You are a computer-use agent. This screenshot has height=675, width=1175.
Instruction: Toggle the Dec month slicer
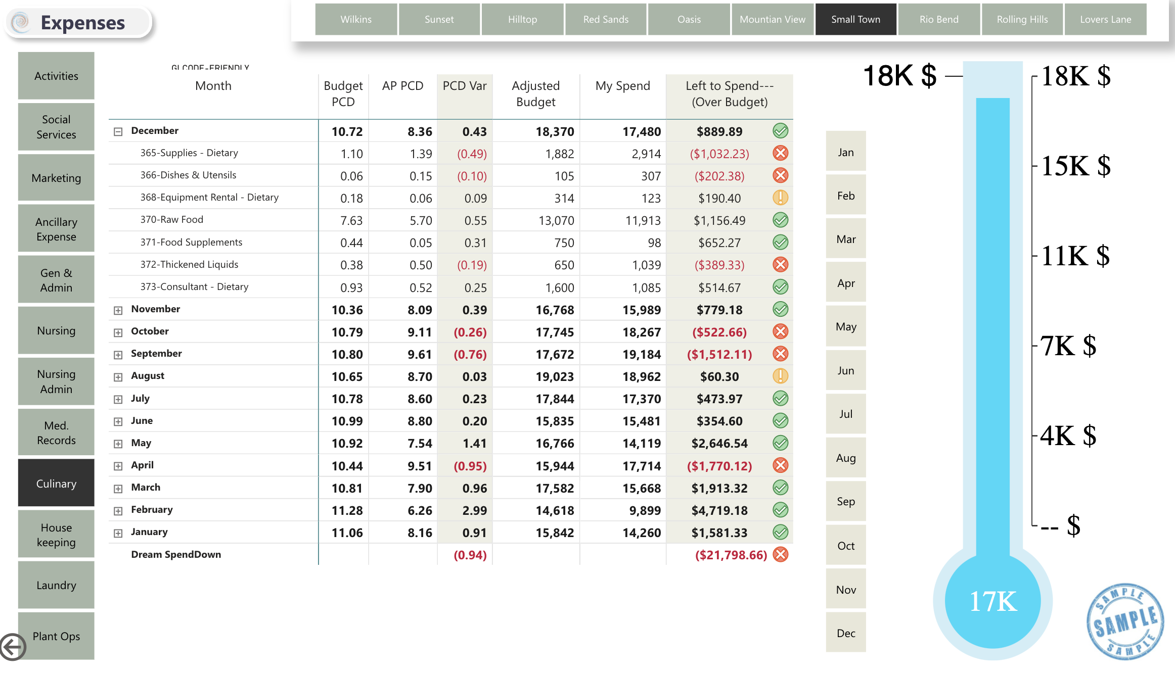(845, 633)
